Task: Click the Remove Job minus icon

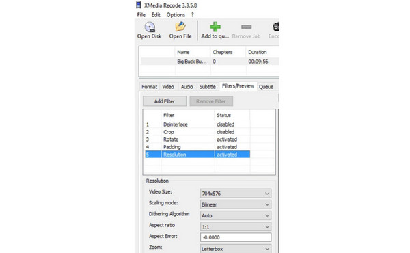Action: pos(246,27)
